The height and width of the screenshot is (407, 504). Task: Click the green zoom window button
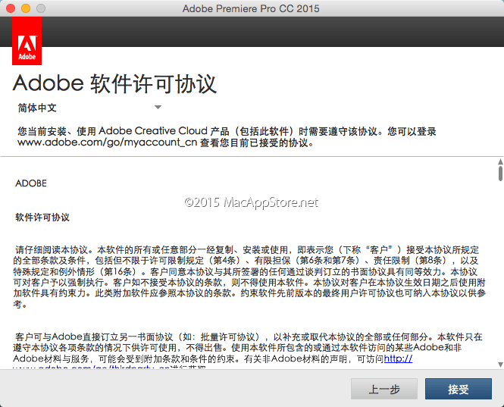tap(40, 8)
